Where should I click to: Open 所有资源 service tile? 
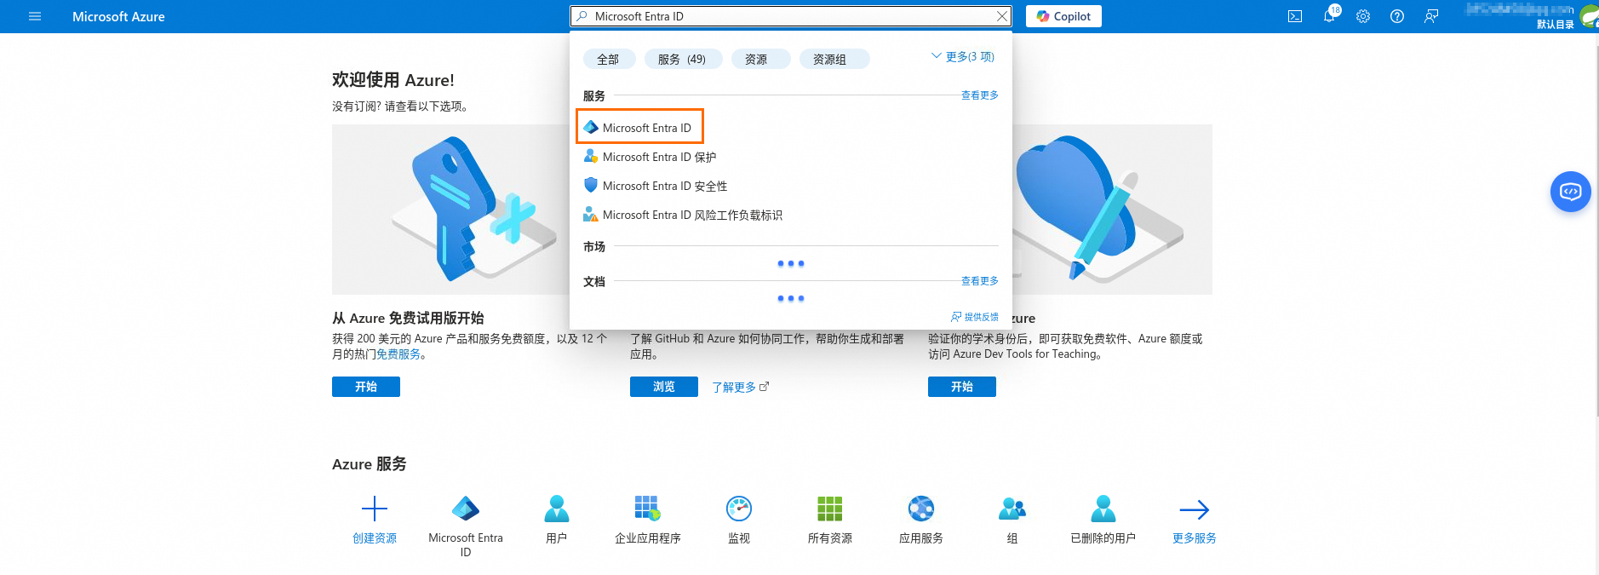click(x=830, y=518)
